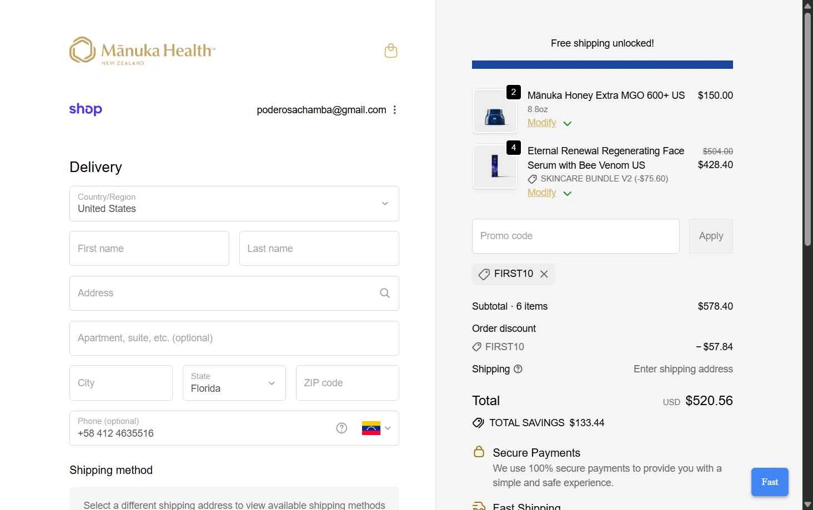Click the Venezuela flag country selector
The image size is (813, 510).
point(377,428)
